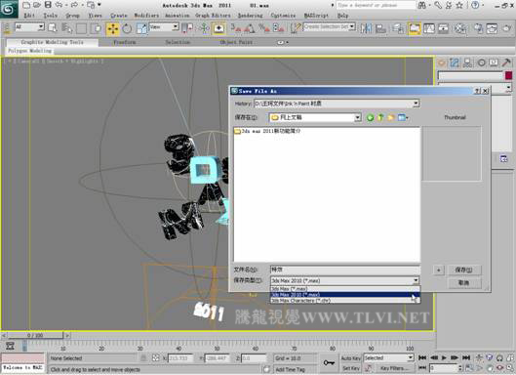Open the Tools menu
The image size is (516, 375).
51,16
